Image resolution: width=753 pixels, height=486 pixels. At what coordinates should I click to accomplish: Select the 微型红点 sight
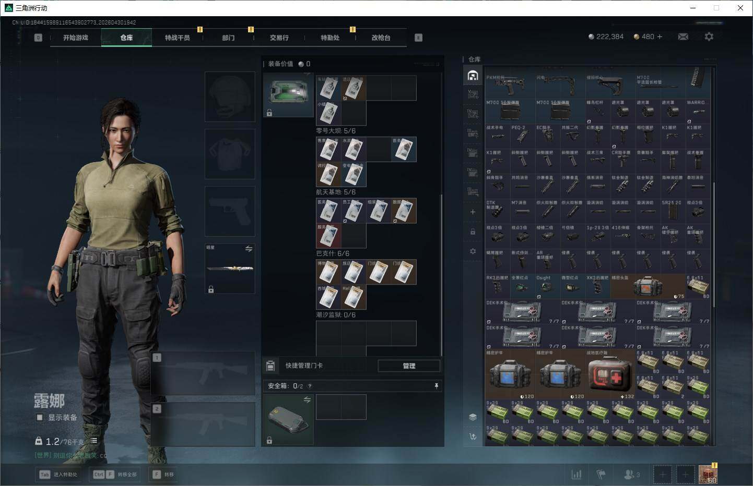pyautogui.click(x=573, y=286)
